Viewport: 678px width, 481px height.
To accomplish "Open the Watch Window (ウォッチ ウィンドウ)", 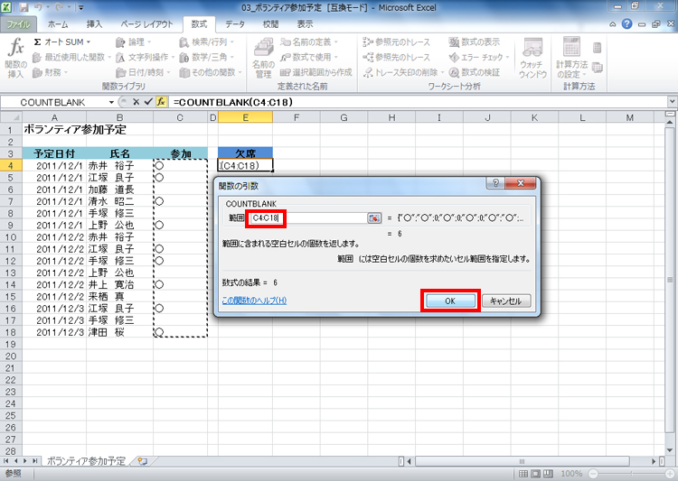I will [x=532, y=58].
